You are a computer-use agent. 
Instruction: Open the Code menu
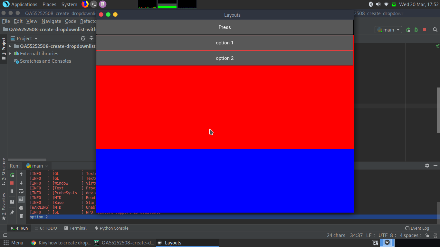(71, 21)
